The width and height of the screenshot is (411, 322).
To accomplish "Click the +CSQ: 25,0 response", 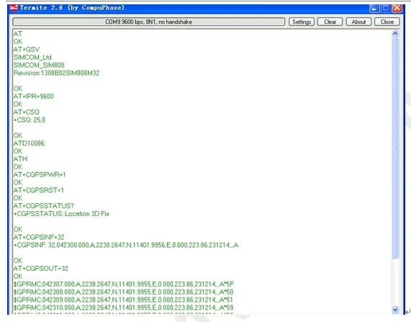I will tap(30, 120).
